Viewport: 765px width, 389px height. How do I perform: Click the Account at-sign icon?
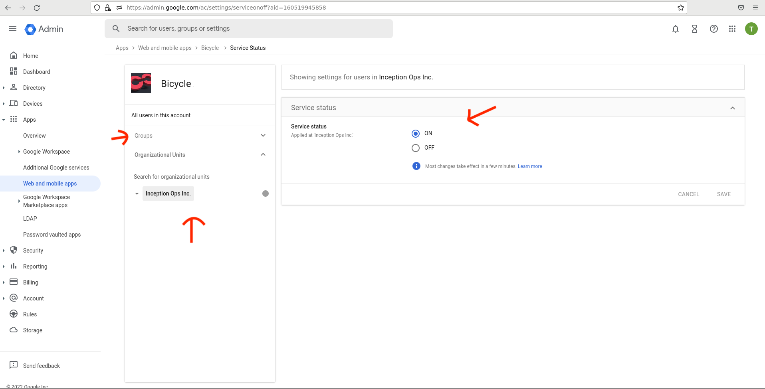click(14, 298)
